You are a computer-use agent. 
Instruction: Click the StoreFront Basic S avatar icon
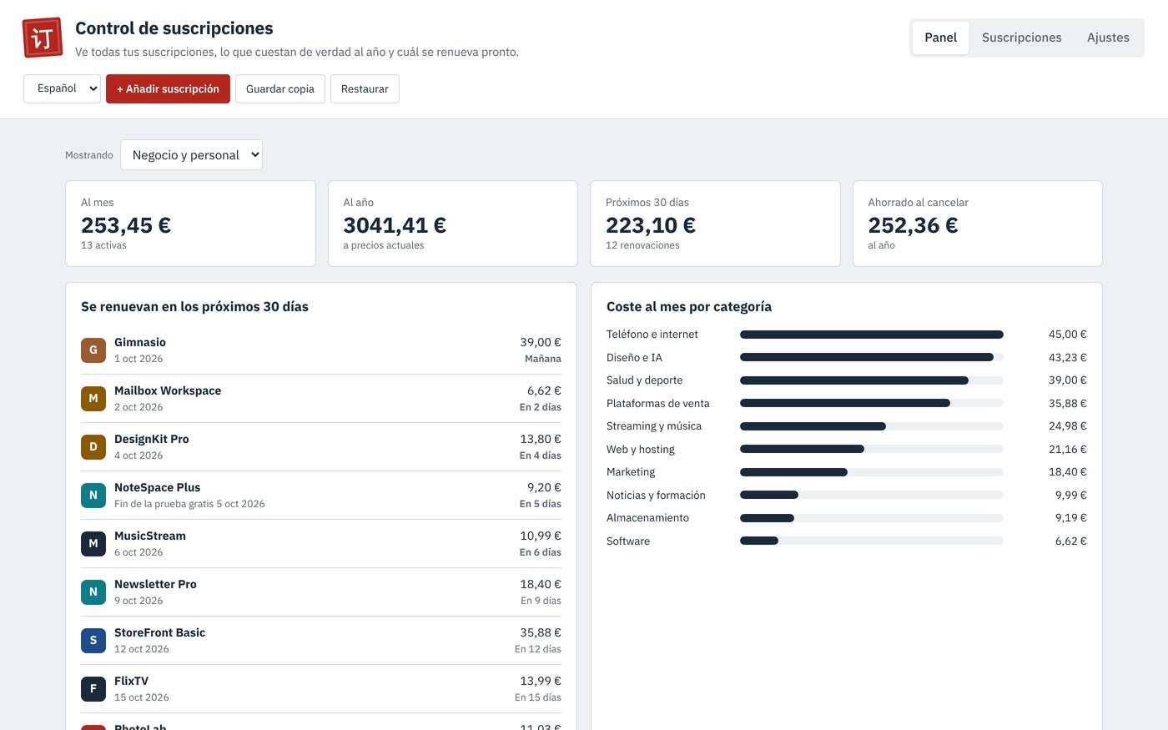(x=93, y=641)
